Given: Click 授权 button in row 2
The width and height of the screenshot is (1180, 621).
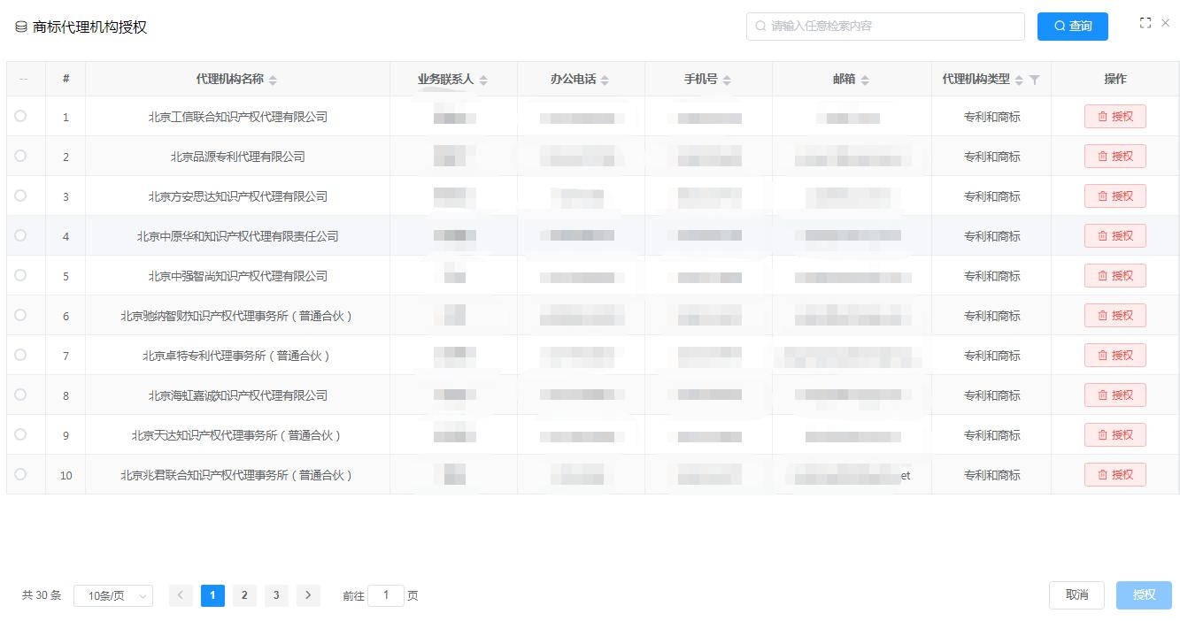Looking at the screenshot, I should 1115,156.
